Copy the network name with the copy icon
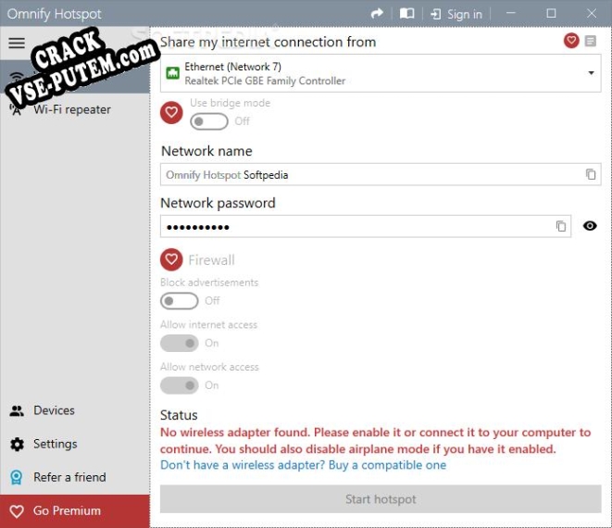 pyautogui.click(x=591, y=174)
